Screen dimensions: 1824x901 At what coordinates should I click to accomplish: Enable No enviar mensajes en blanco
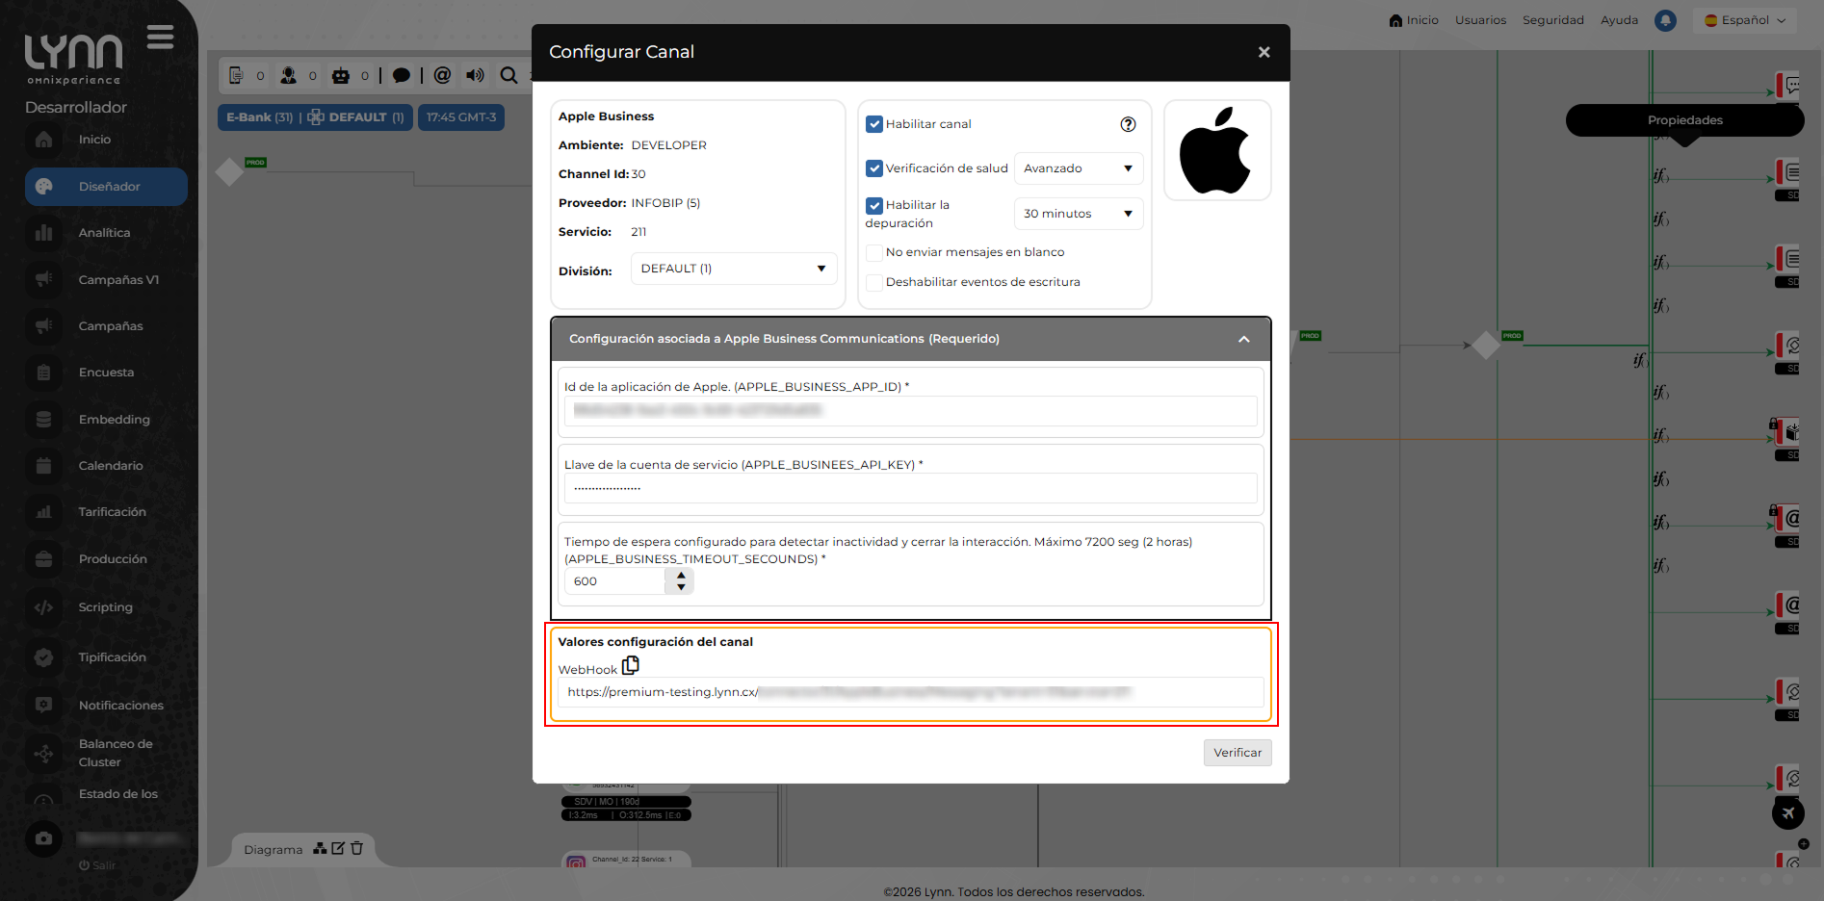click(874, 252)
